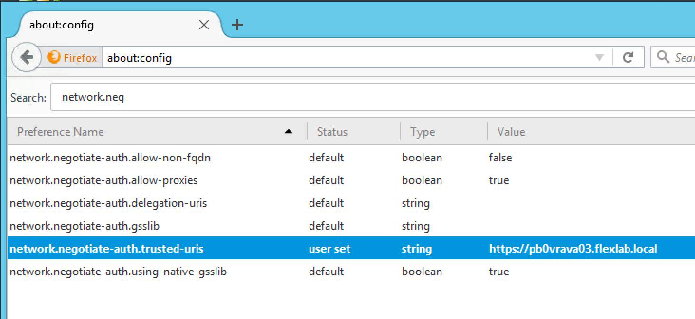Focus the preference Search field containing network.neg
This screenshot has height=319, width=695.
click(373, 97)
